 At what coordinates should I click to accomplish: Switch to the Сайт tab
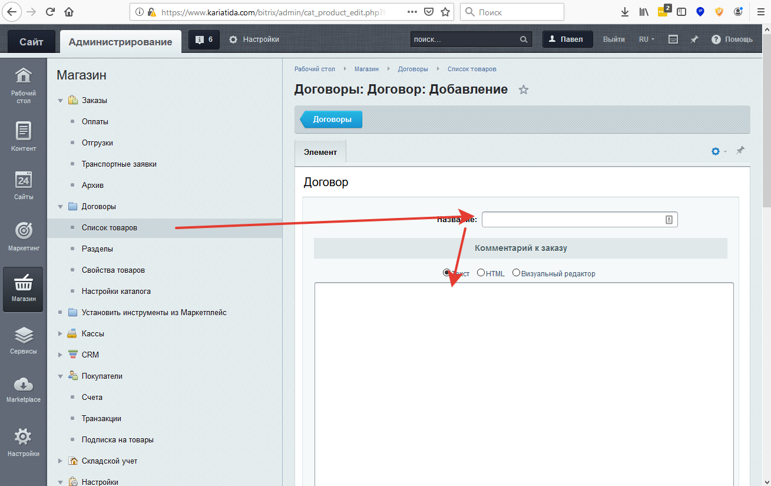[x=31, y=42]
